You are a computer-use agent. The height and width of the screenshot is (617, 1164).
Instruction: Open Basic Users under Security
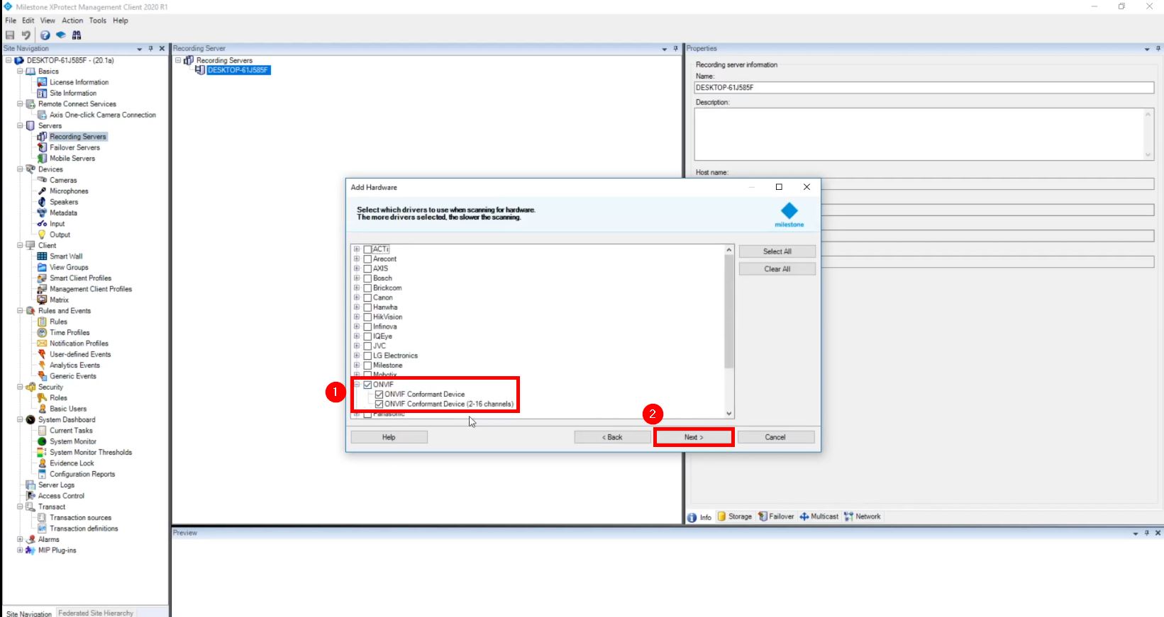click(68, 409)
